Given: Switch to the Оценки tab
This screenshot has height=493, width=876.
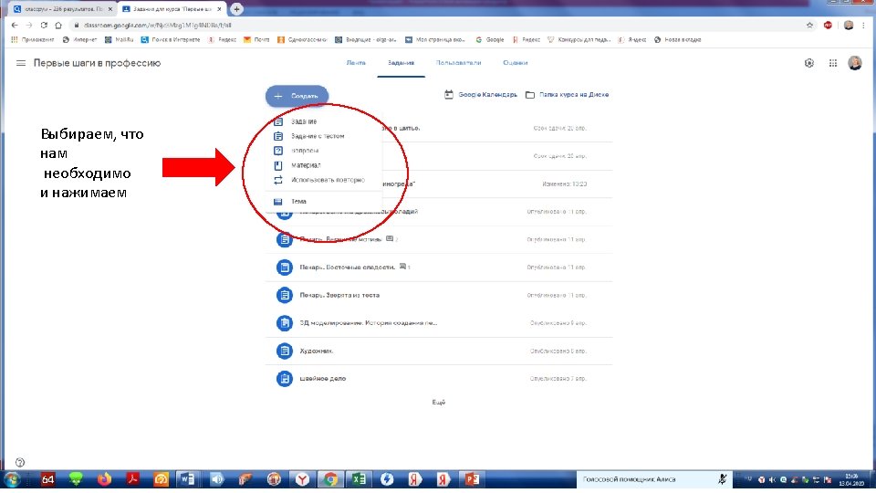Looking at the screenshot, I should click(x=515, y=63).
